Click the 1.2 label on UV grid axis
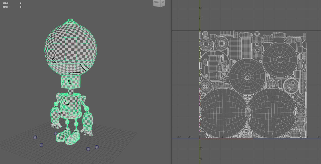Viewport: 321px width, 164px height. [x=200, y=8]
